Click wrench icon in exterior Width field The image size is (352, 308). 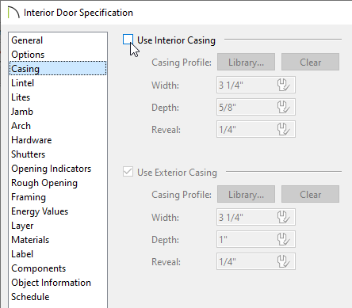pos(284,217)
